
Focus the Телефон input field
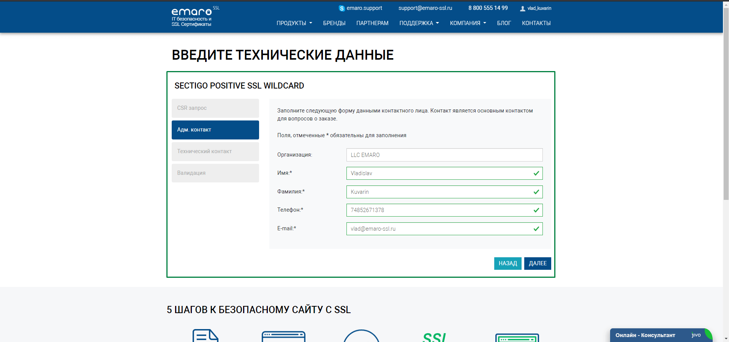coord(444,210)
